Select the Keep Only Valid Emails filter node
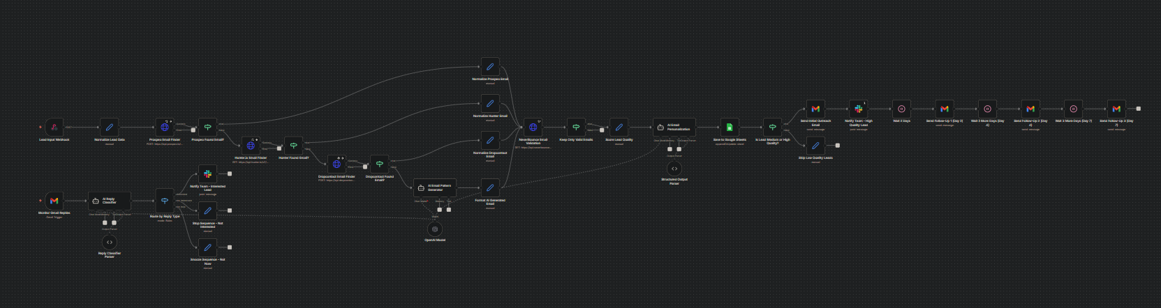 [x=576, y=128]
